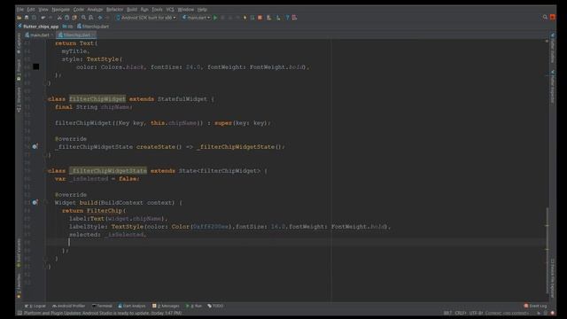Image resolution: width=567 pixels, height=319 pixels.
Task: Open the View menu
Action: tap(43, 10)
